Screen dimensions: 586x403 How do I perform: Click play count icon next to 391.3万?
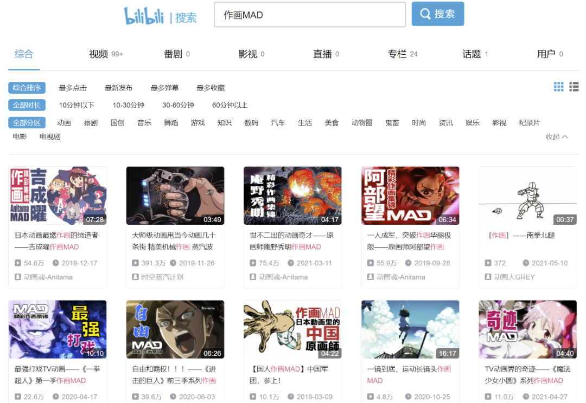pos(135,263)
